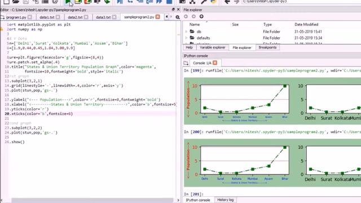The height and width of the screenshot is (203, 361).
Task: Click the console tab browse folder icon
Action: pos(186,63)
